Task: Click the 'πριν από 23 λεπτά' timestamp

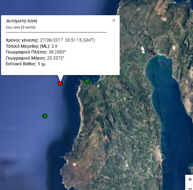Action: 21,27
